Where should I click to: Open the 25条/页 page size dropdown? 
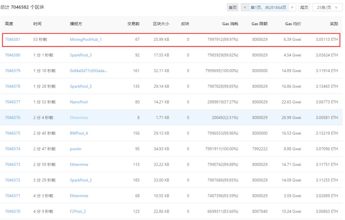pyautogui.click(x=327, y=7)
